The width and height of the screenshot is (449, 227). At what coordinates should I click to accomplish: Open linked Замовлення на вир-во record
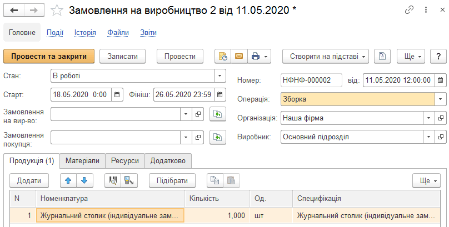(x=198, y=114)
